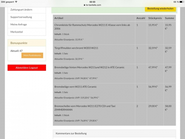Click the Bonuspunkte panel header
Image resolution: width=185 pixels, height=139 pixels.
click(27, 43)
